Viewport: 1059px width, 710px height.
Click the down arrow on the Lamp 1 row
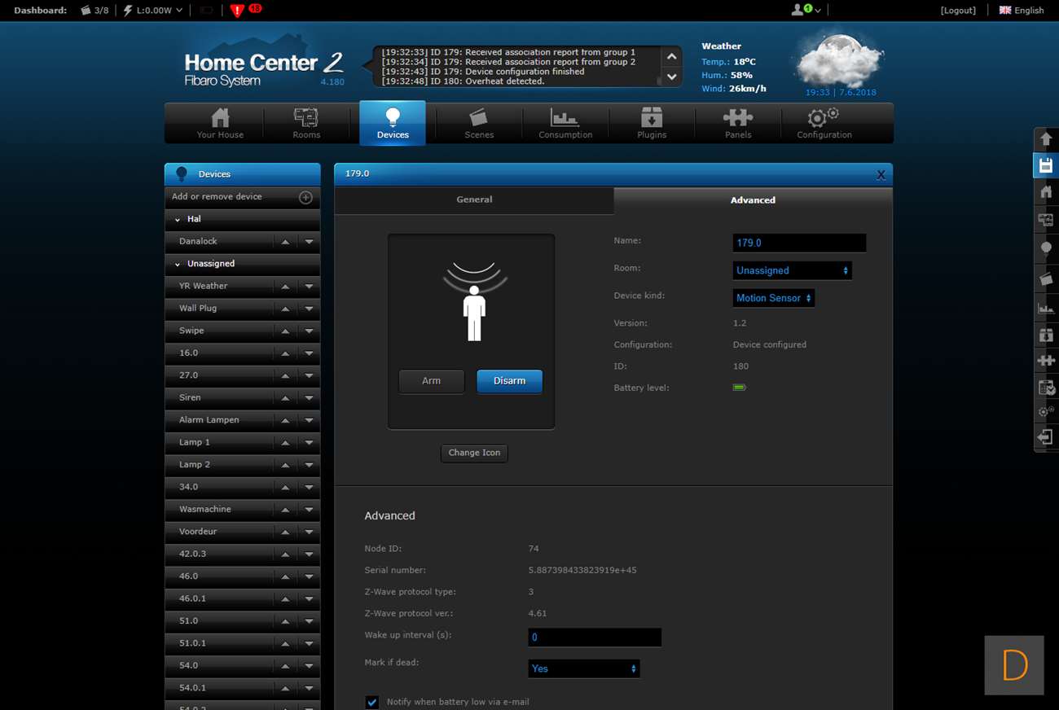309,443
